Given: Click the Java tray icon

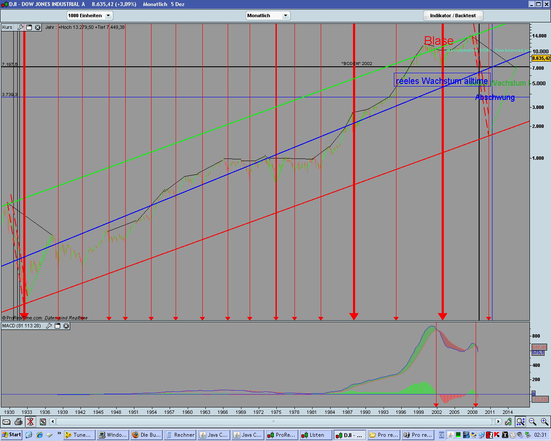Looking at the screenshot, I should tap(451, 435).
